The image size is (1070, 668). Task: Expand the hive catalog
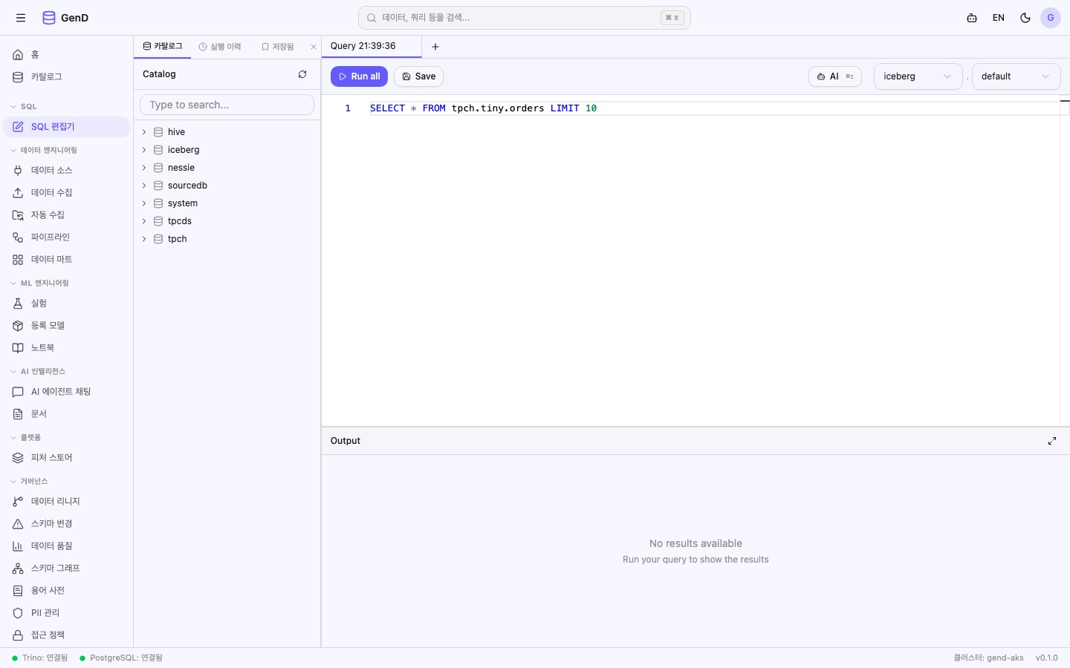[x=144, y=132]
